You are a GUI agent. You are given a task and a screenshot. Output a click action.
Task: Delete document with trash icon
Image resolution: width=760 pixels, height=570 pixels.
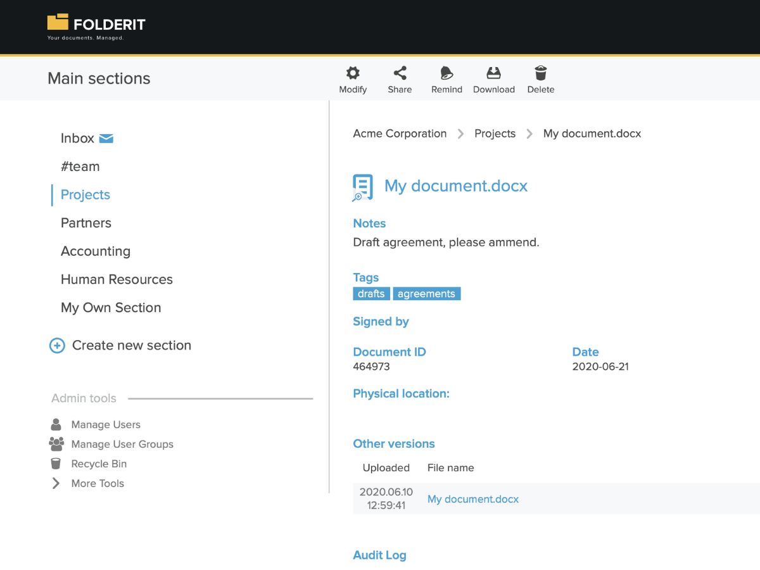541,73
